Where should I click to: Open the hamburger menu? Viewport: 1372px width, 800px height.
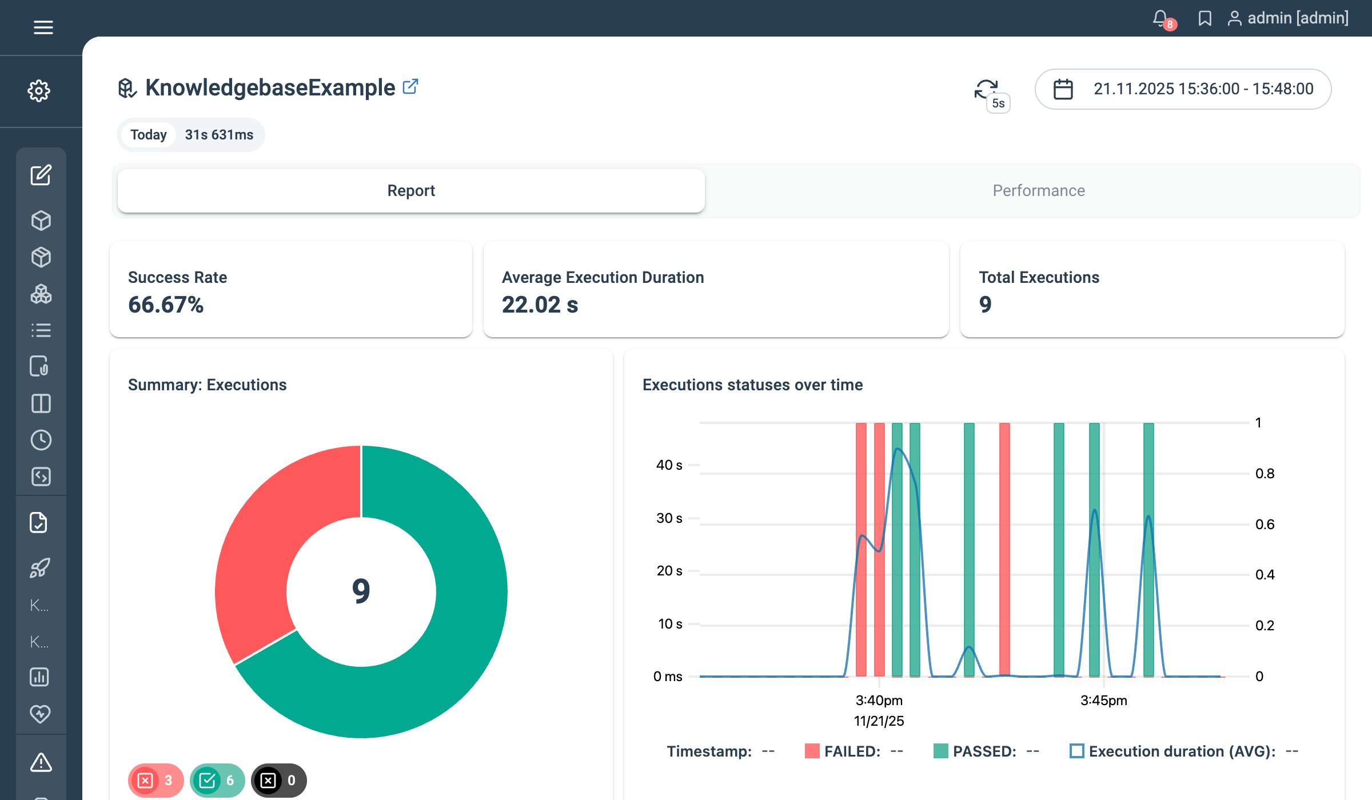pos(43,27)
